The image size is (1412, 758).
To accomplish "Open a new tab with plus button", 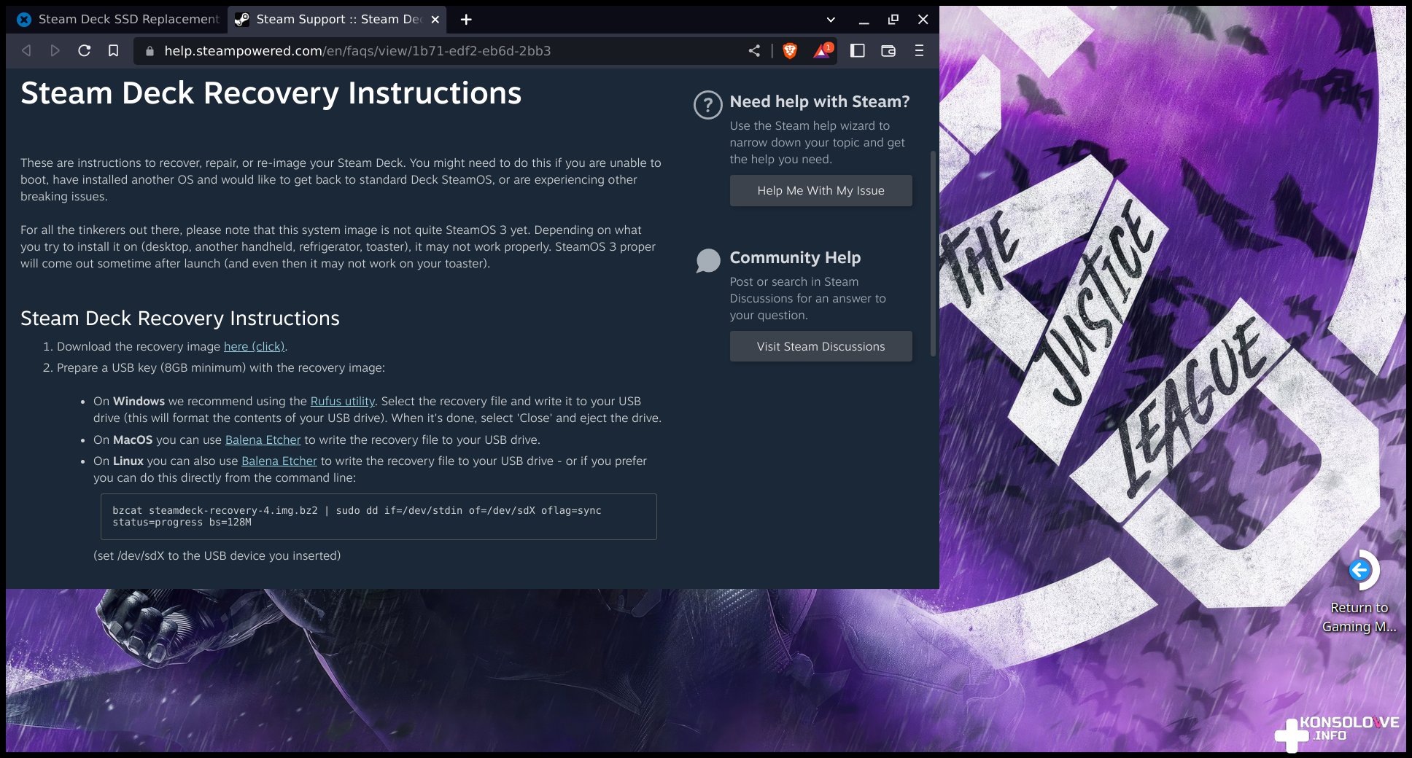I will pyautogui.click(x=466, y=20).
